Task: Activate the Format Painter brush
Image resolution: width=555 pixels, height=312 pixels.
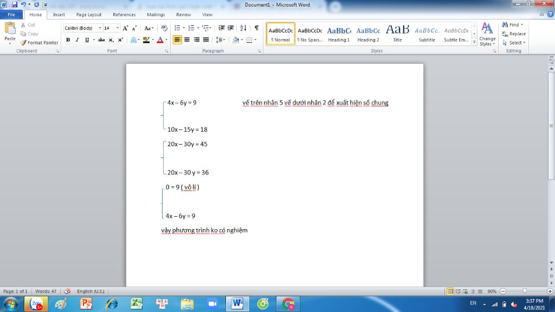Action: [x=39, y=42]
